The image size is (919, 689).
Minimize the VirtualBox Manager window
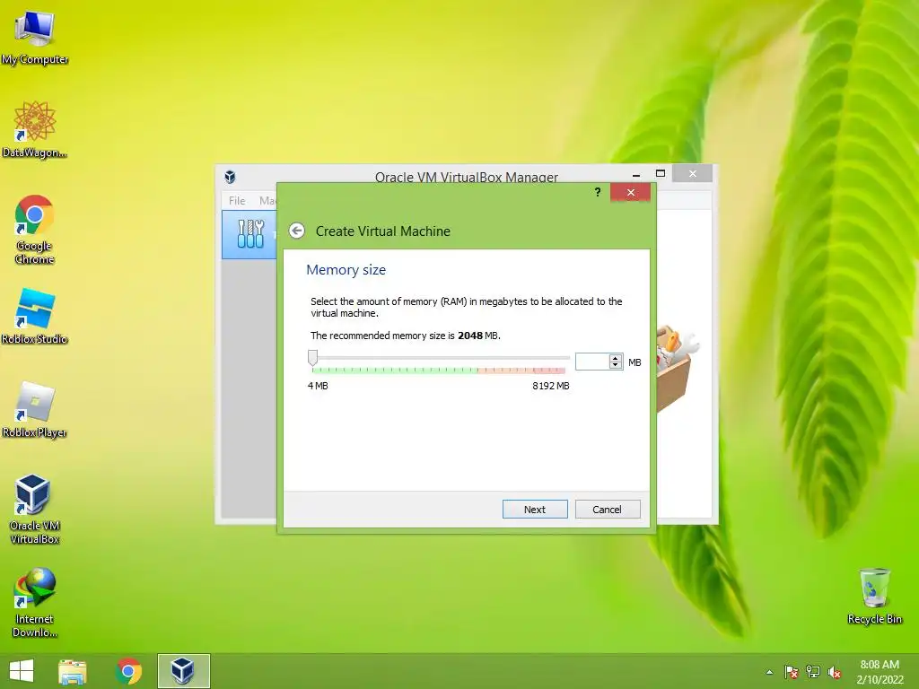click(636, 174)
